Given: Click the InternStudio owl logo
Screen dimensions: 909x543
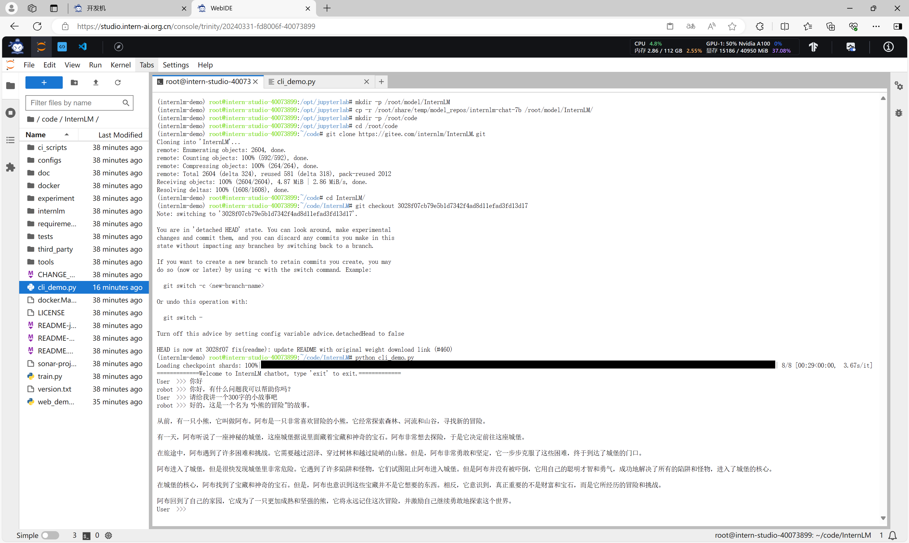Looking at the screenshot, I should [17, 46].
